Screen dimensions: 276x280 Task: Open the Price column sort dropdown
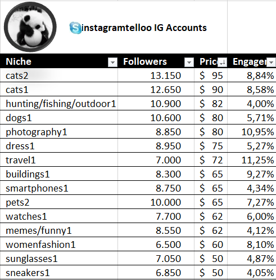(x=222, y=62)
